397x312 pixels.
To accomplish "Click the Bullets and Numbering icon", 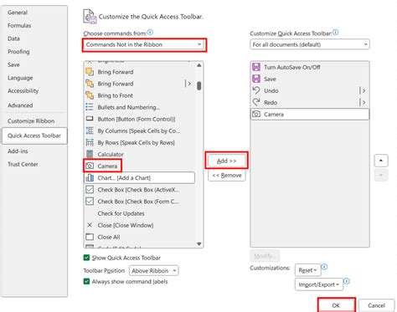I will [90, 107].
